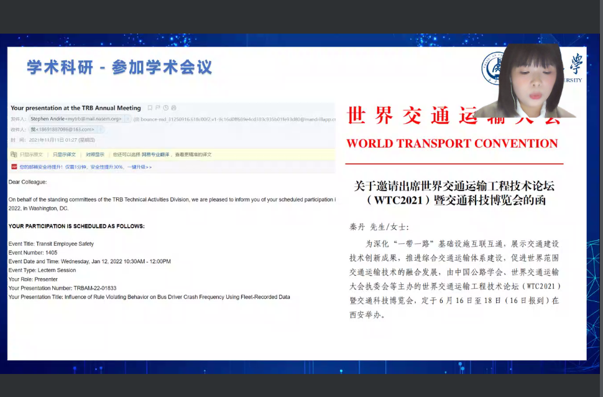Image resolution: width=603 pixels, height=397 pixels.
Task: Select the 对照显示 side-by-side option
Action: point(95,154)
